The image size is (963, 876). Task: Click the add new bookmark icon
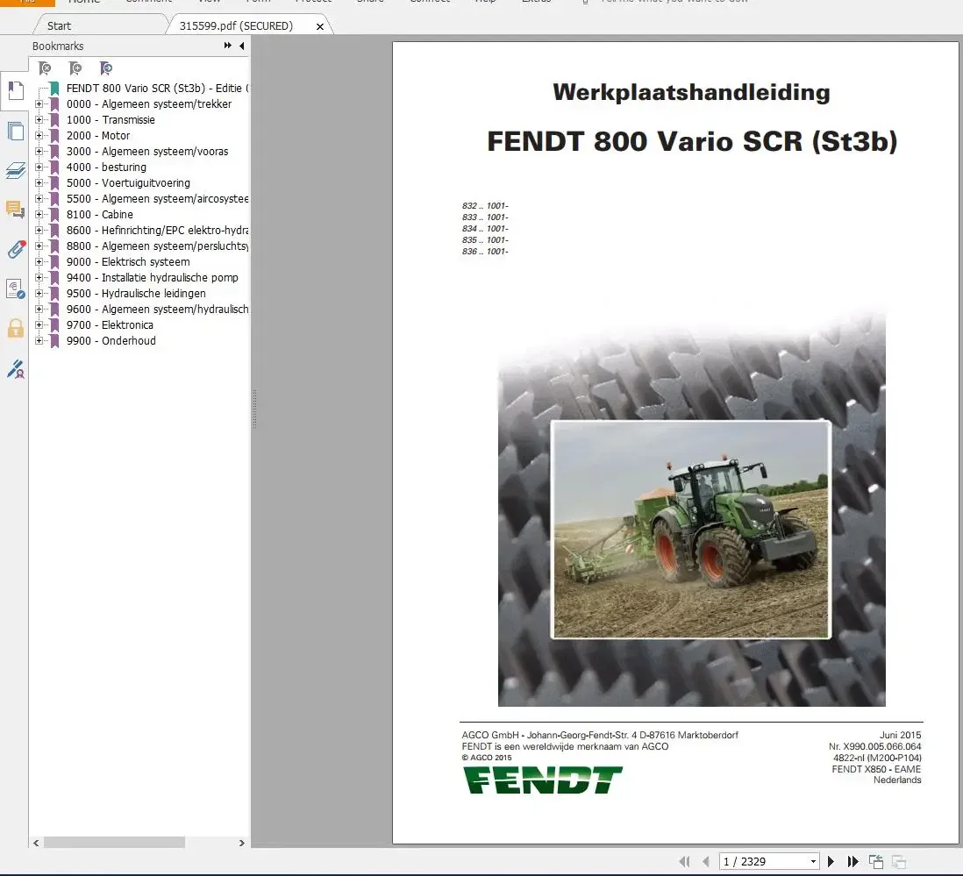tap(75, 68)
